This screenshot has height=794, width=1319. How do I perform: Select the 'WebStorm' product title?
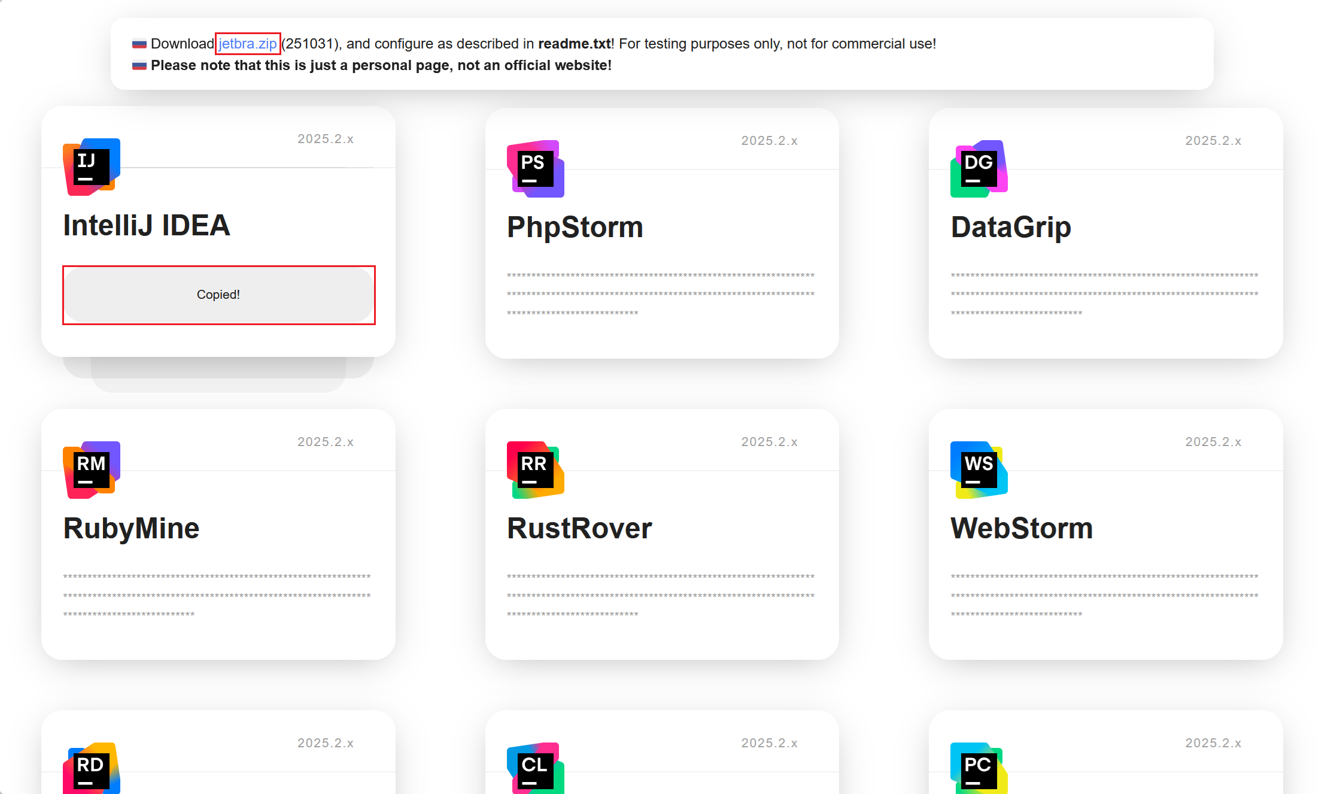[1022, 529]
